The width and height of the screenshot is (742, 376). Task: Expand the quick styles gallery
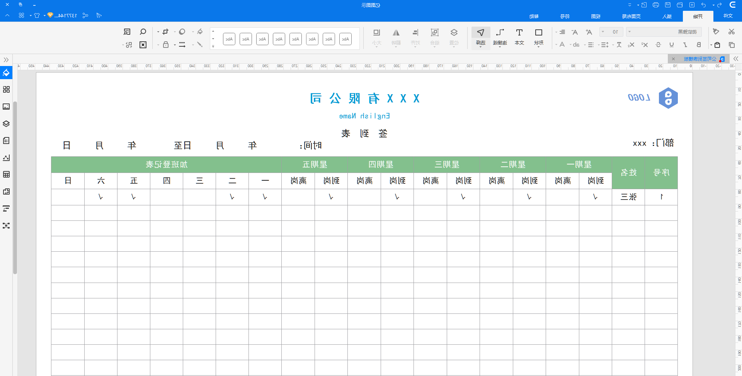(213, 46)
